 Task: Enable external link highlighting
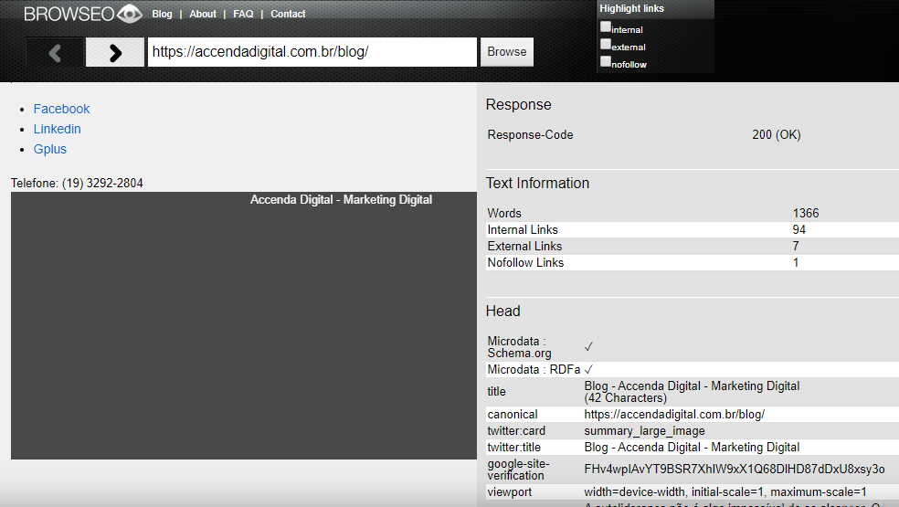click(x=606, y=44)
